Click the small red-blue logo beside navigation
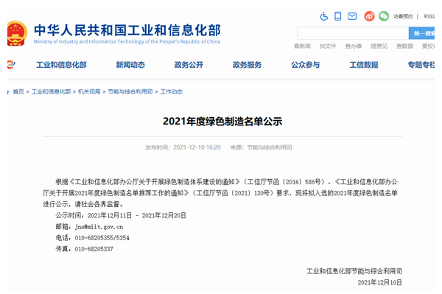The height and width of the screenshot is (294, 442). (11, 65)
